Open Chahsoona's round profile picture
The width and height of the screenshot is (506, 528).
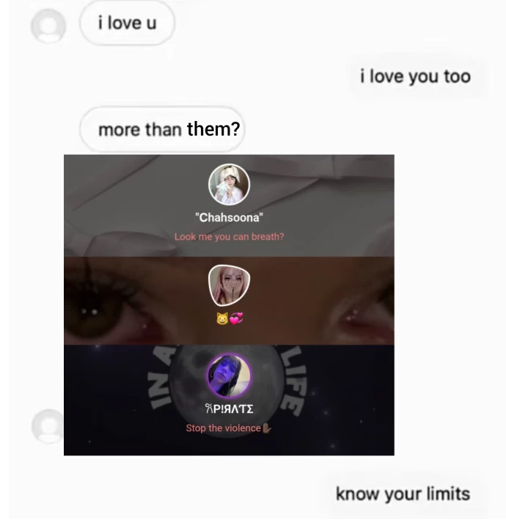pyautogui.click(x=229, y=185)
